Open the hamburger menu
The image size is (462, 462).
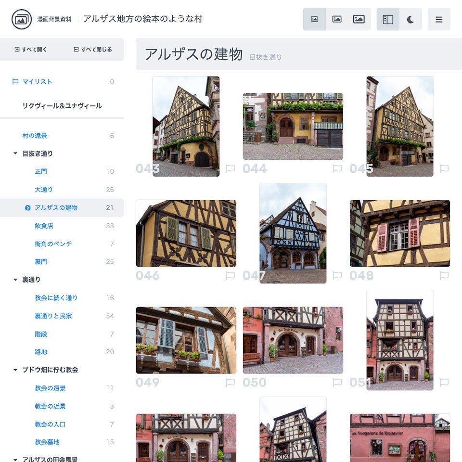[x=439, y=19]
